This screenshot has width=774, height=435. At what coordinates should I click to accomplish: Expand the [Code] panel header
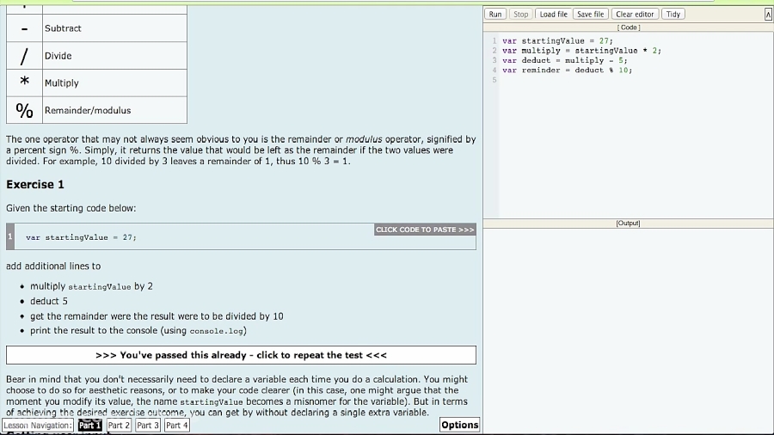click(x=629, y=28)
